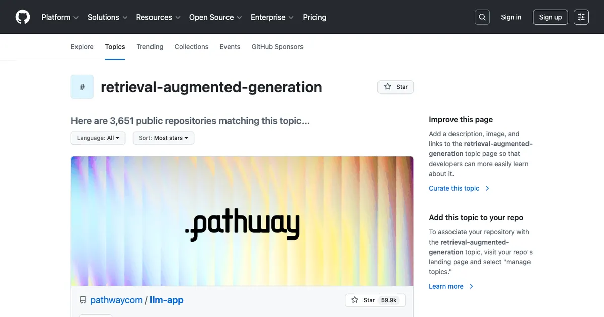Follow the Curate this topic link
Image resolution: width=604 pixels, height=317 pixels.
pyautogui.click(x=454, y=188)
